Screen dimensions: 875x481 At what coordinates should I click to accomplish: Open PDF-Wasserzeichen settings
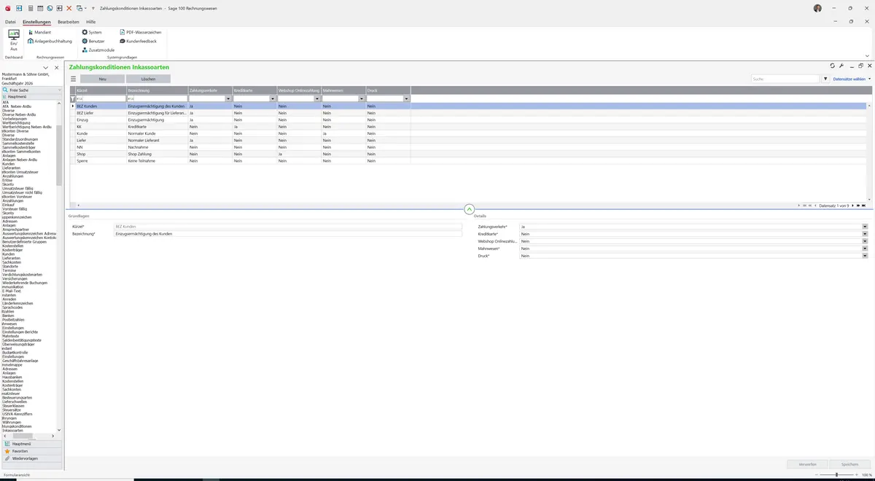[x=140, y=33]
